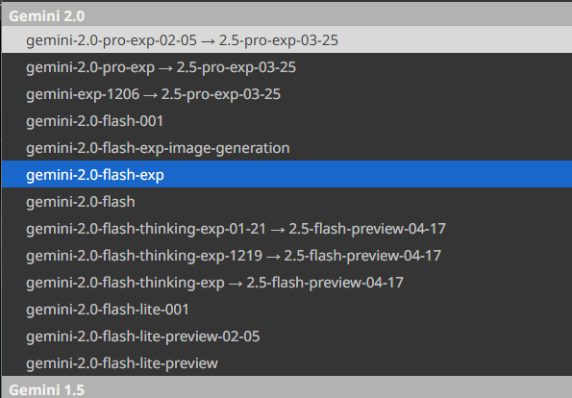Pick gemini-2.0-flash-lite-preview entry
The height and width of the screenshot is (398, 572).
(x=286, y=363)
